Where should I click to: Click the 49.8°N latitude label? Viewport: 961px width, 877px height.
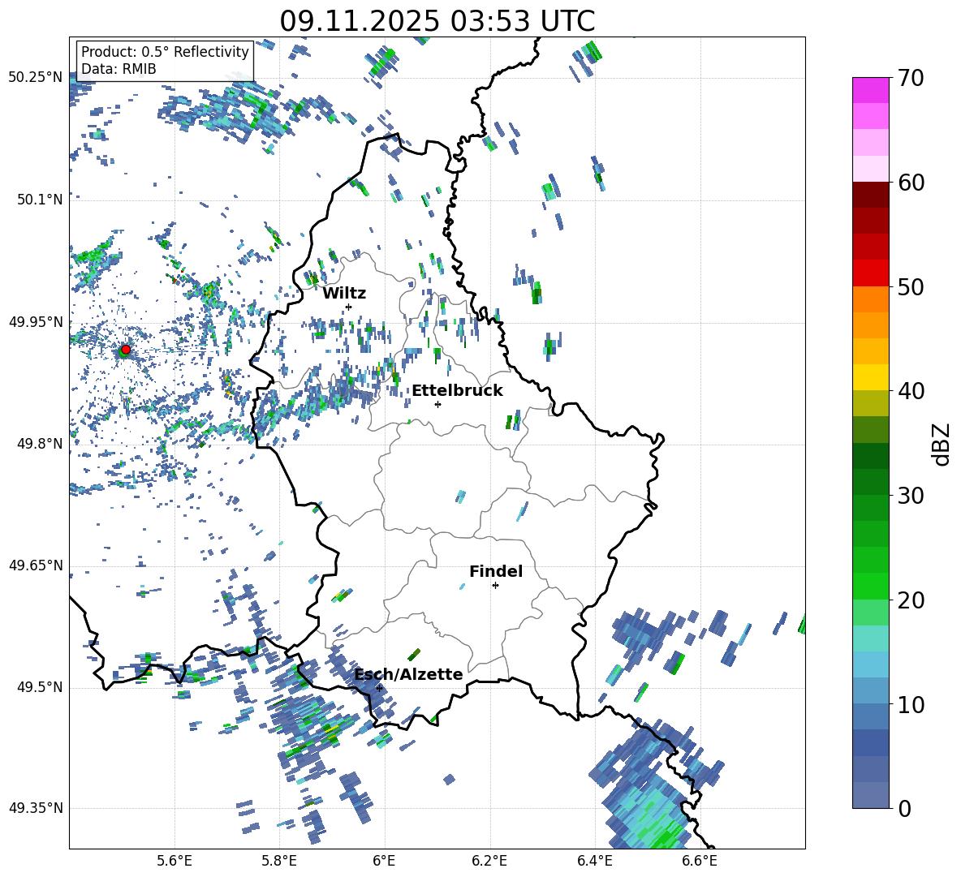(39, 444)
